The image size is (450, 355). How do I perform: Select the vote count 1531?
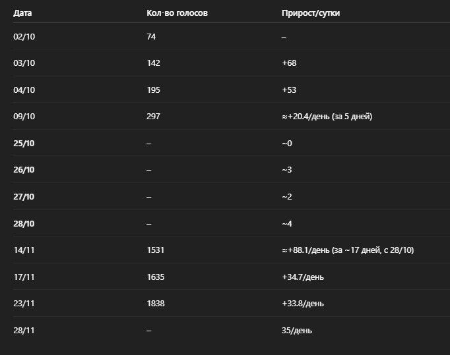point(156,250)
